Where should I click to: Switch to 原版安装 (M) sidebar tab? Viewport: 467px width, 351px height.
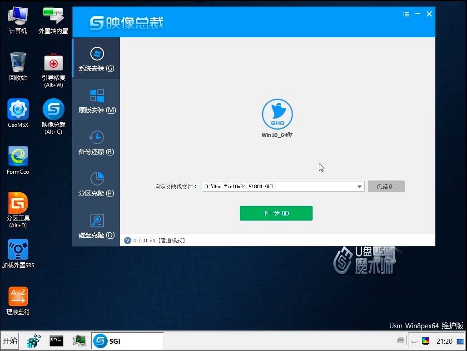(x=96, y=100)
